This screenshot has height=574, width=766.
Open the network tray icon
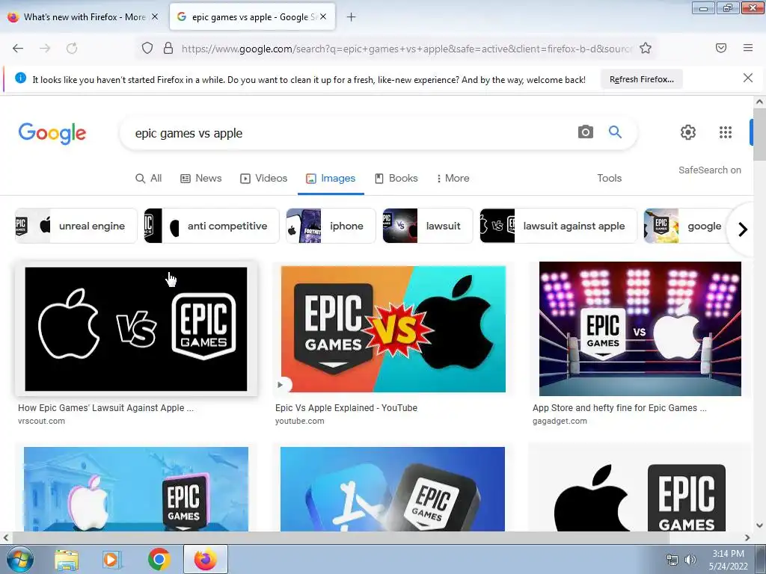(x=672, y=560)
